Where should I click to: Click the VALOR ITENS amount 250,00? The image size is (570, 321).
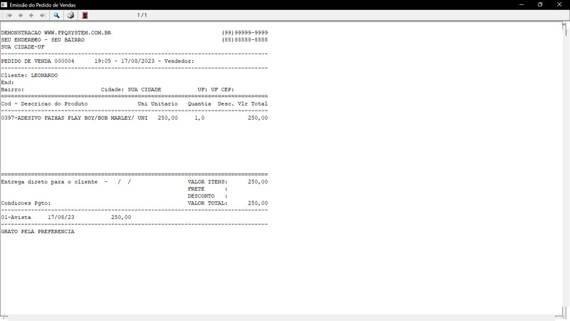coord(258,182)
